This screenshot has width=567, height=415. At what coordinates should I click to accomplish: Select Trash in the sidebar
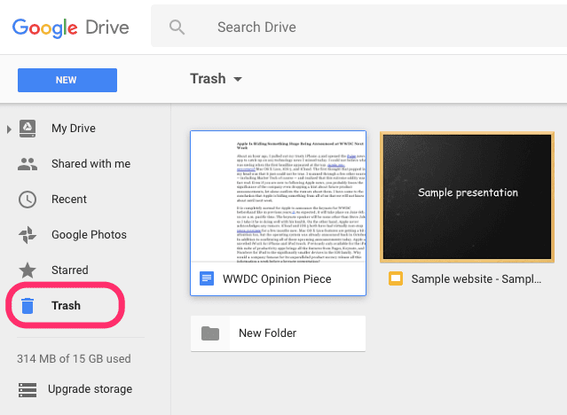coord(66,305)
